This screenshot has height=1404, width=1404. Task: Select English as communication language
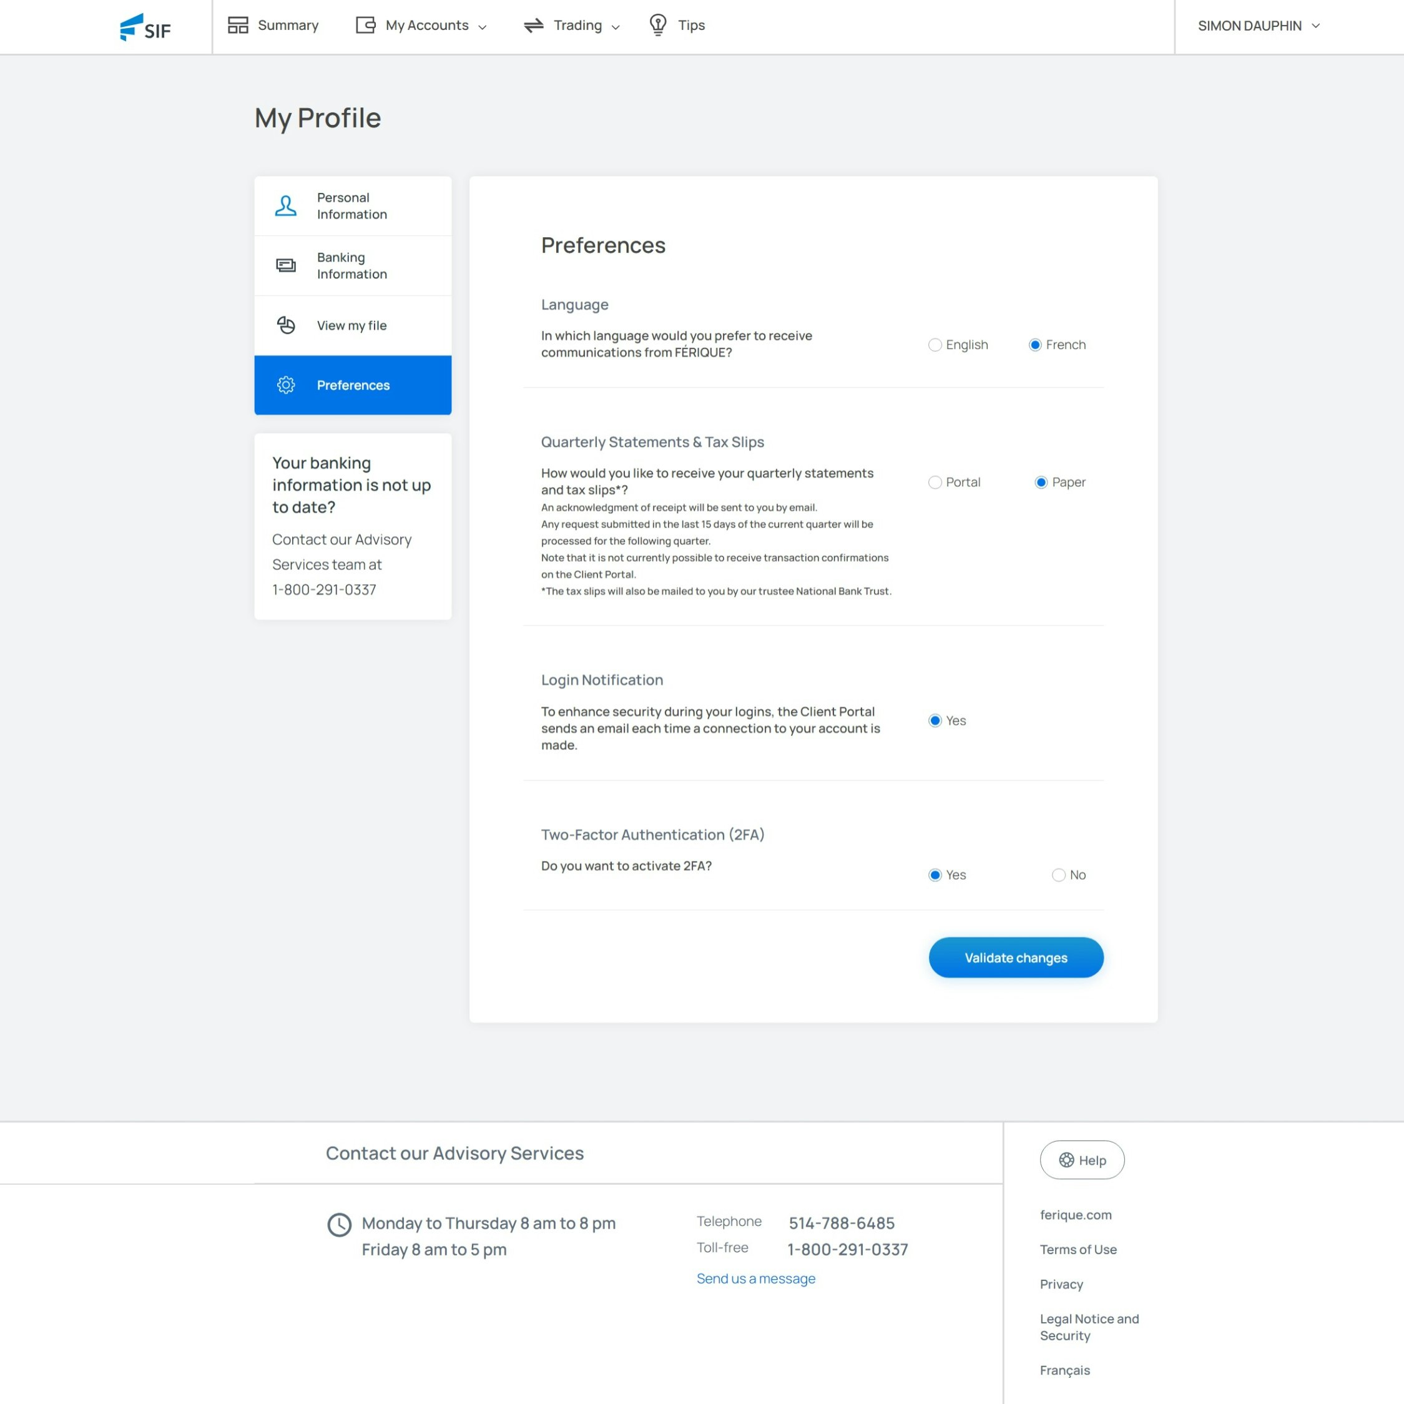click(935, 345)
